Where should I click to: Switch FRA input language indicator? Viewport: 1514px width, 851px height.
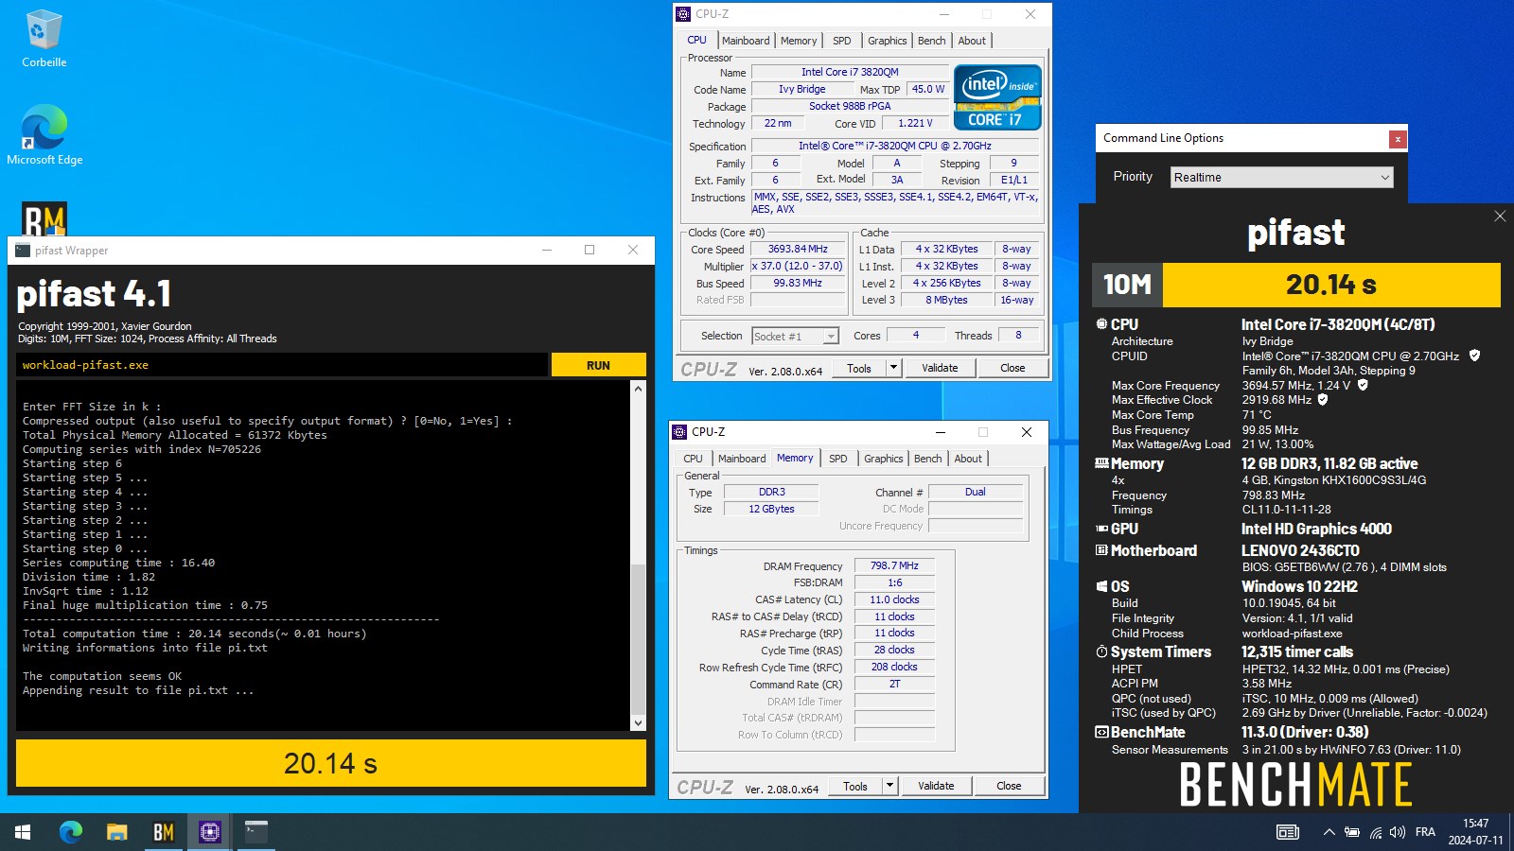click(1425, 832)
